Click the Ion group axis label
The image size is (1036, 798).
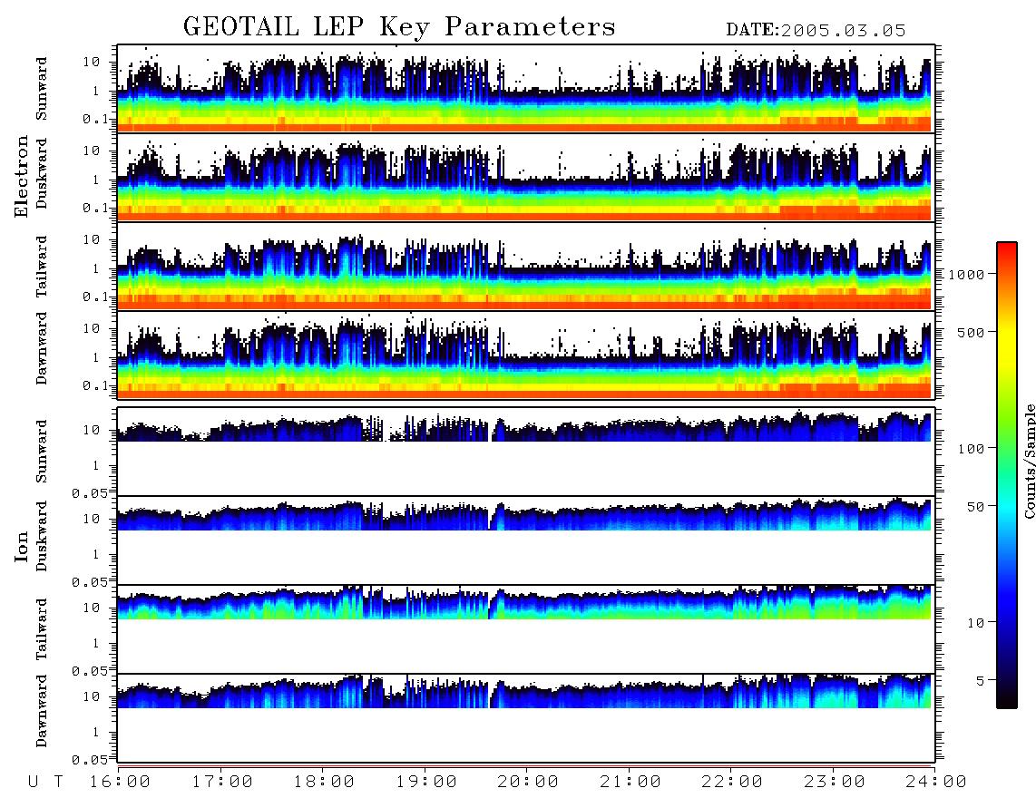click(x=22, y=546)
